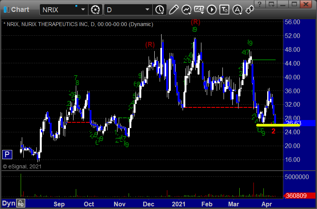Click the 26.63 current price label

point(299,123)
